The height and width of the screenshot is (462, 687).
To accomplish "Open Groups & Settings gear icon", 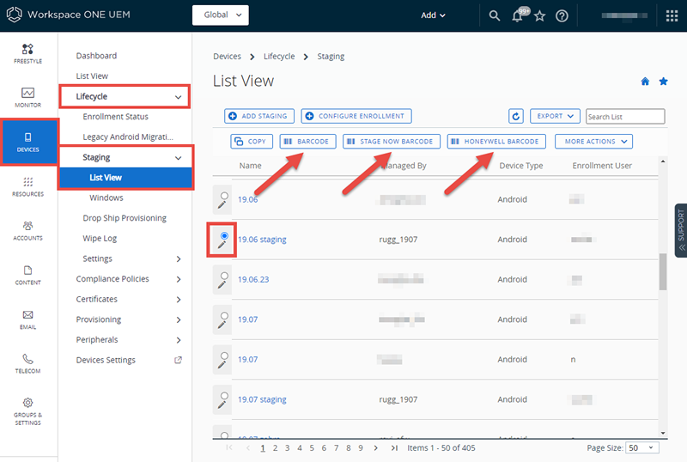I will click(27, 403).
